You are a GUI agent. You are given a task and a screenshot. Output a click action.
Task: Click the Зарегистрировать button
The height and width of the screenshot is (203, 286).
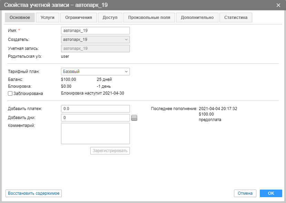[110, 151]
